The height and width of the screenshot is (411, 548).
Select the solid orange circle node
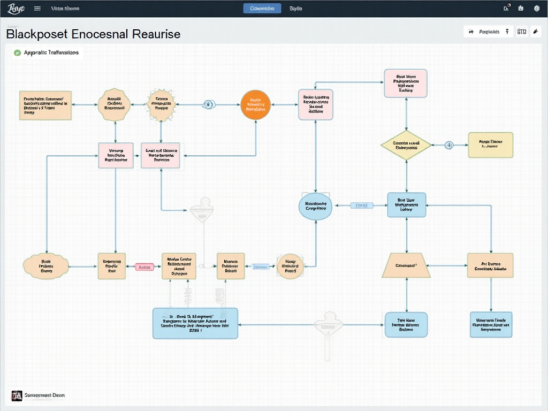[x=256, y=105]
